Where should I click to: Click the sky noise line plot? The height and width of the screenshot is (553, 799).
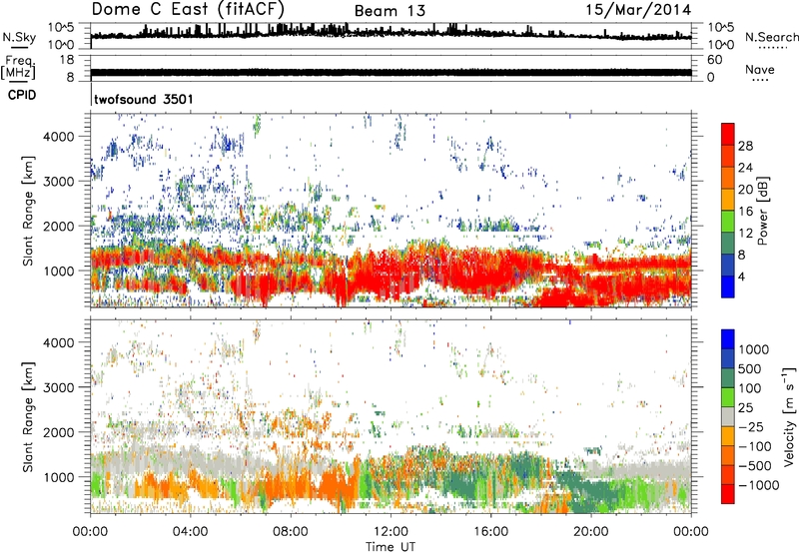(391, 36)
